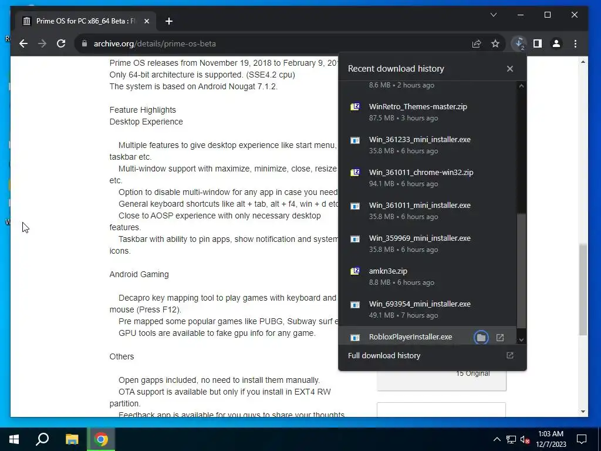
Task: Click page scrollbar up arrow
Action: pos(583,62)
